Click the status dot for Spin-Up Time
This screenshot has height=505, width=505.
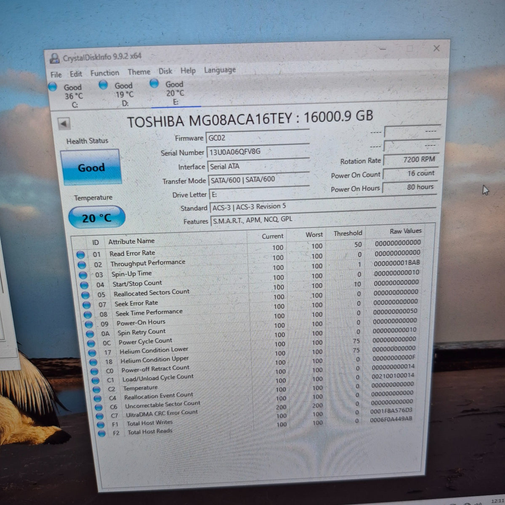coord(83,275)
